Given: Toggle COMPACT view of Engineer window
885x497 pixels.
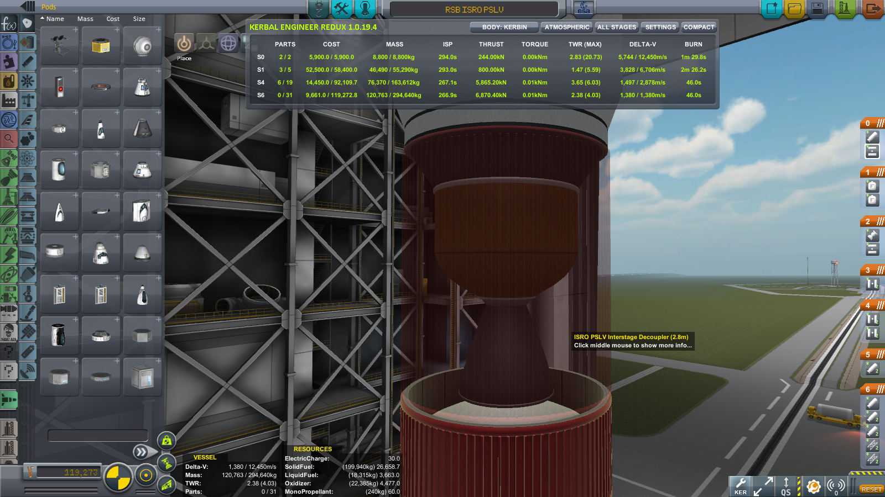Looking at the screenshot, I should point(699,27).
